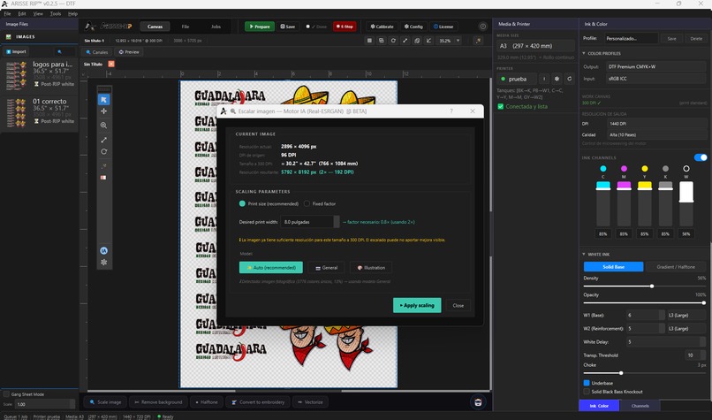Screen dimensions: 712x420
Task: Open the File menu in menu bar
Action: point(7,13)
